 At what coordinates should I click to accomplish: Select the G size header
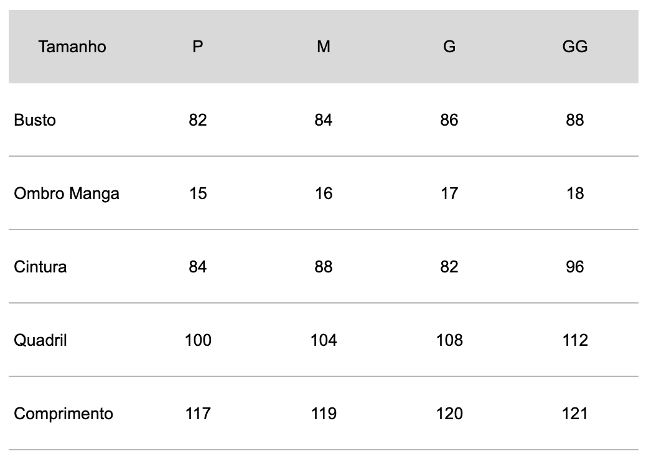pyautogui.click(x=449, y=47)
